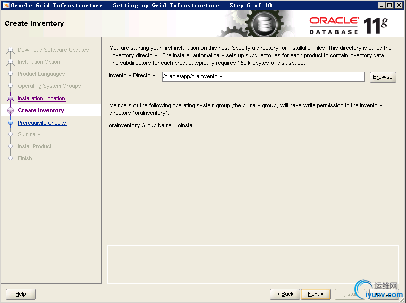Cancel the Grid Infrastructure installation
The height and width of the screenshot is (303, 406).
click(x=384, y=294)
